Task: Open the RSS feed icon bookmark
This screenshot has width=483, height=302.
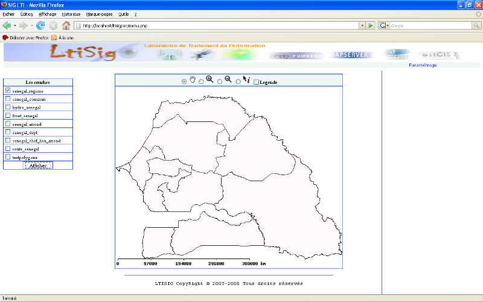Action: pos(54,37)
